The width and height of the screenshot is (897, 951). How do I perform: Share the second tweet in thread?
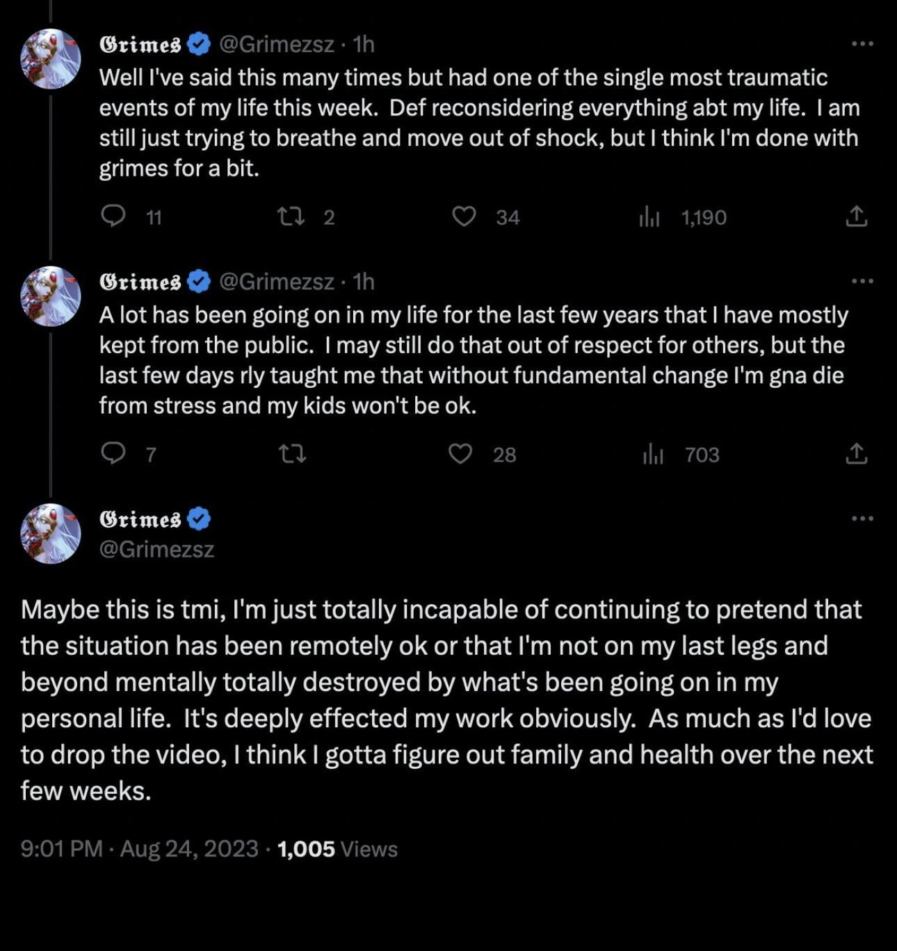856,454
